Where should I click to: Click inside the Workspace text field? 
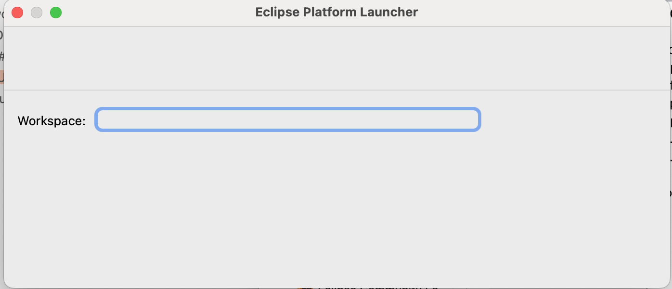288,120
